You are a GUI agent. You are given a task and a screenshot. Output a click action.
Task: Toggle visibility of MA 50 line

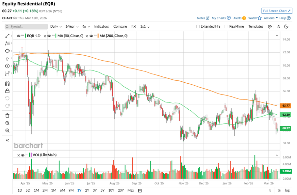pyautogui.click(x=49, y=36)
